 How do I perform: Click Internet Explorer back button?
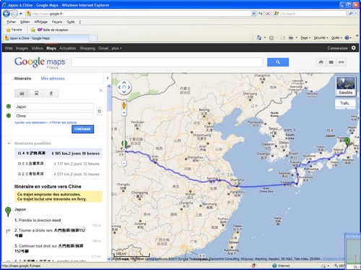pos(6,14)
